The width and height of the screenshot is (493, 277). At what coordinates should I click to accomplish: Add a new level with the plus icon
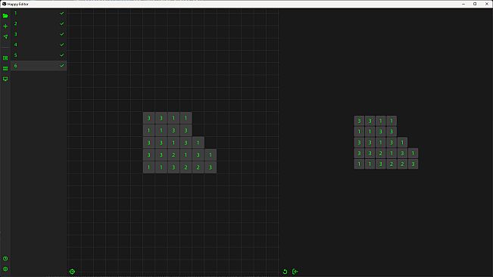5,26
